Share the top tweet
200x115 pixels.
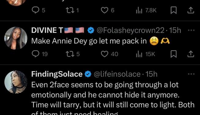(191, 10)
